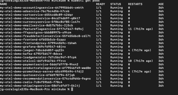This screenshot has height=95, width=178.
Task: Click the frontendproxy pod name
Action: pyautogui.click(x=38, y=43)
